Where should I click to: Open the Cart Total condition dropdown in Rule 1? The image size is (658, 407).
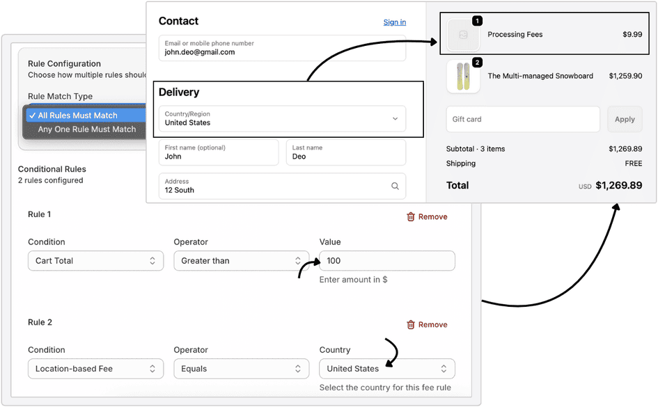click(95, 260)
